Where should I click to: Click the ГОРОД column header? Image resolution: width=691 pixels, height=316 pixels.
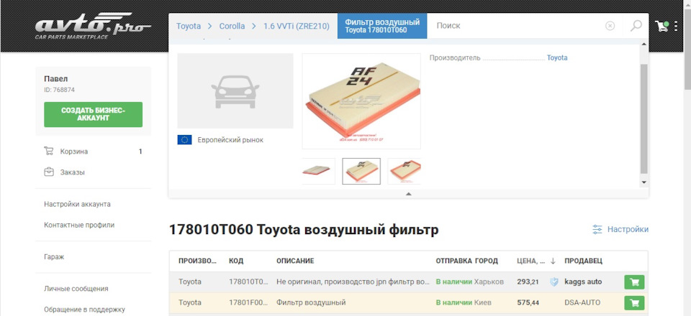pyautogui.click(x=487, y=261)
